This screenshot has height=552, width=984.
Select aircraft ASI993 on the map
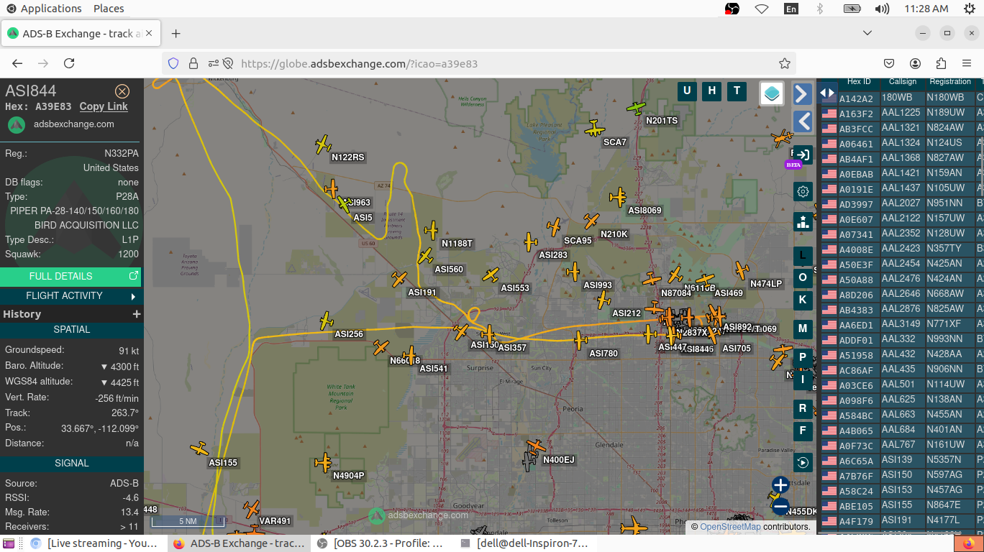[x=573, y=272]
